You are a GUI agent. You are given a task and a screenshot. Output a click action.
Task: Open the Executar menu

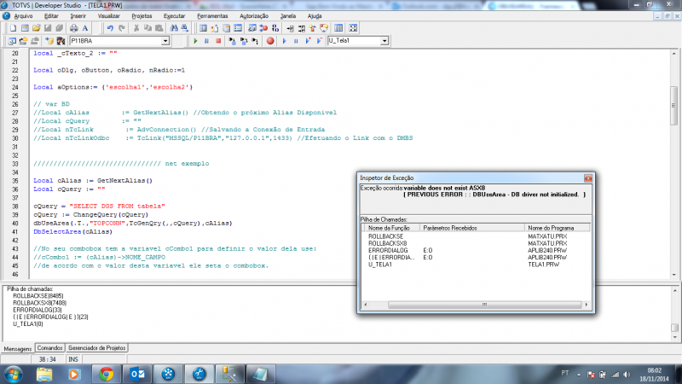pos(175,16)
